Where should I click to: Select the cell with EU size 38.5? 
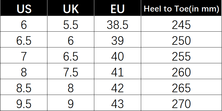(x=118, y=24)
